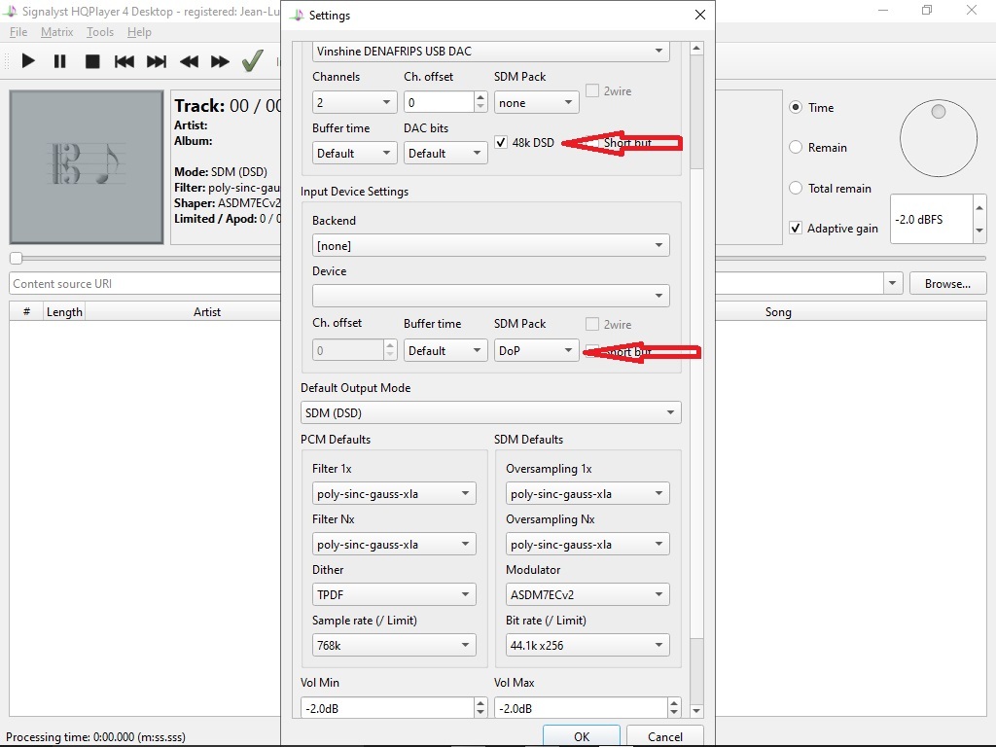This screenshot has width=996, height=747.
Task: Open the PCM Filter 1x dropdown
Action: coord(394,493)
